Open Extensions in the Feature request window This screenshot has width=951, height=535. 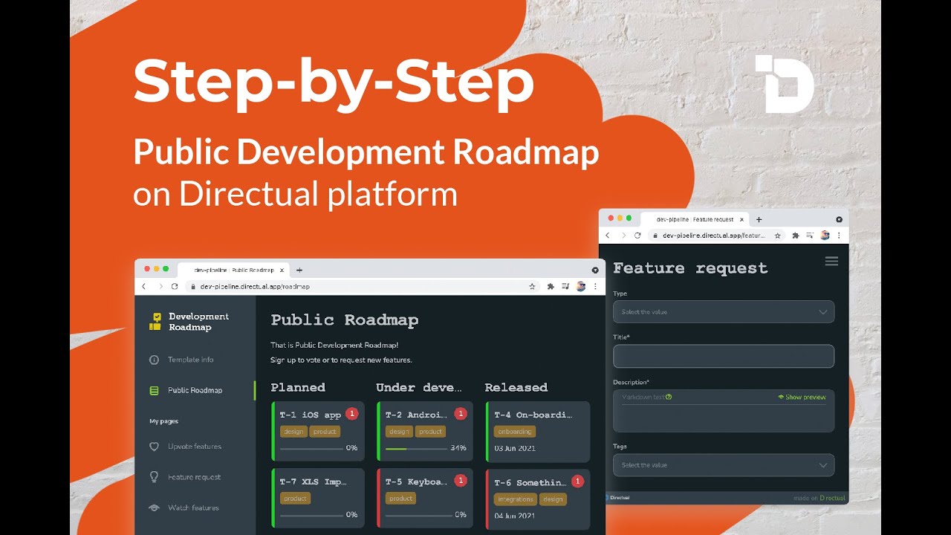pyautogui.click(x=796, y=235)
